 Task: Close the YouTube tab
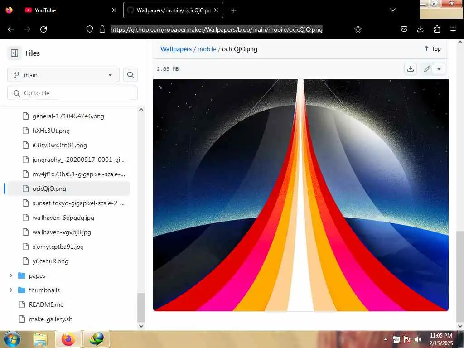(x=114, y=10)
